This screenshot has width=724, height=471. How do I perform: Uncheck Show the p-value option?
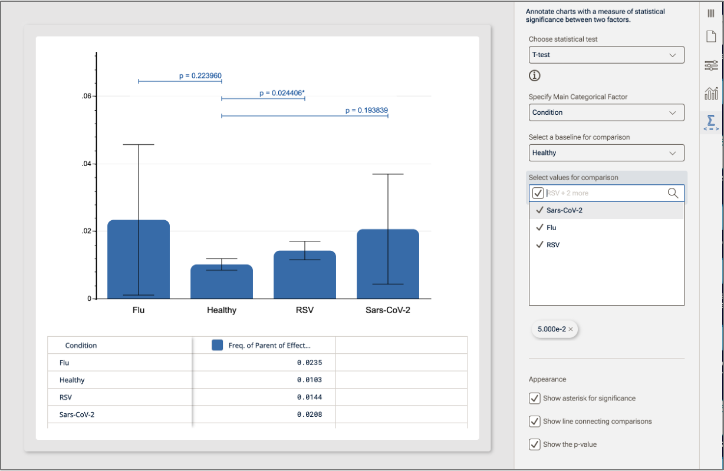(535, 444)
